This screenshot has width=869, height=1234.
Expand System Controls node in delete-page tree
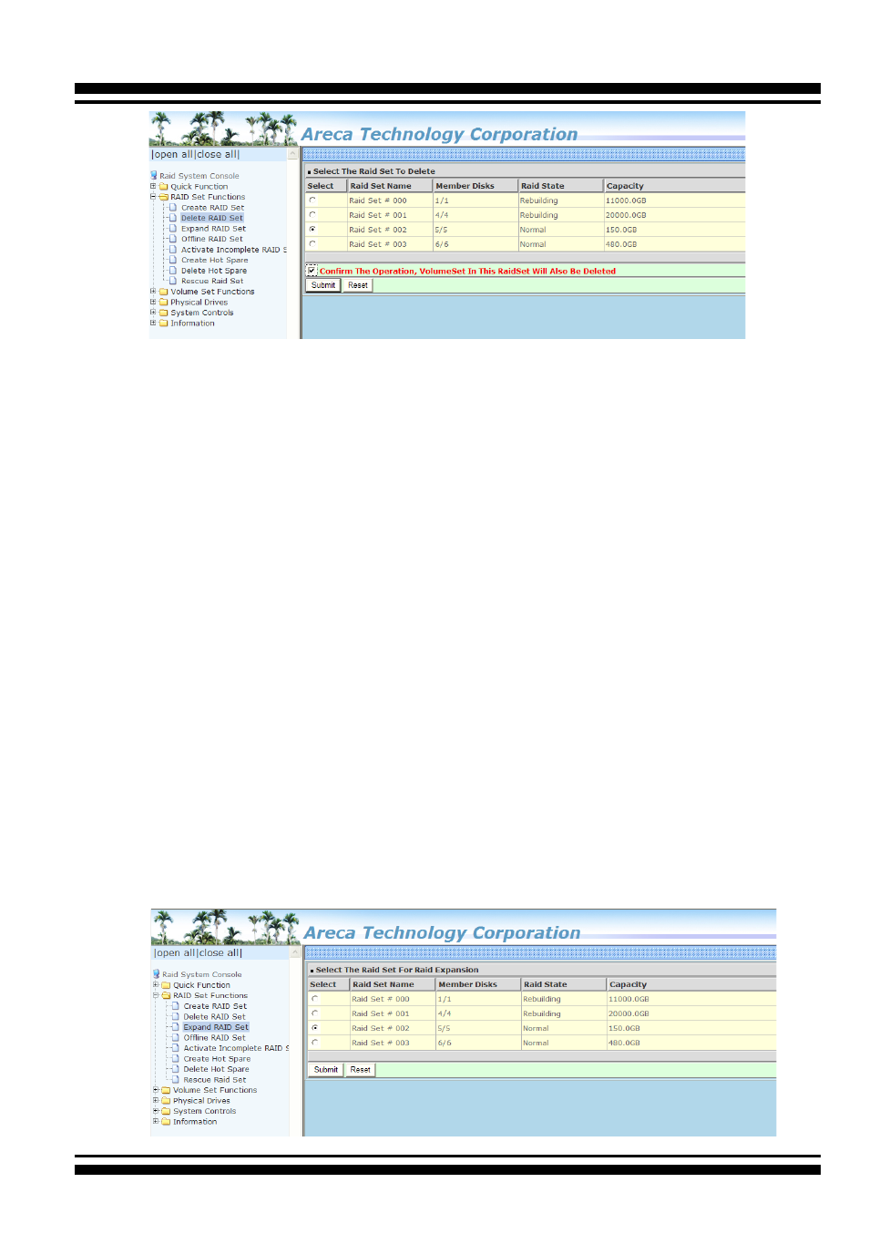coord(153,313)
